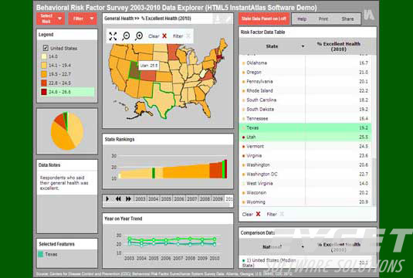Screen dimensions: 413x278
Task: Click the Print button
Action: click(323, 19)
